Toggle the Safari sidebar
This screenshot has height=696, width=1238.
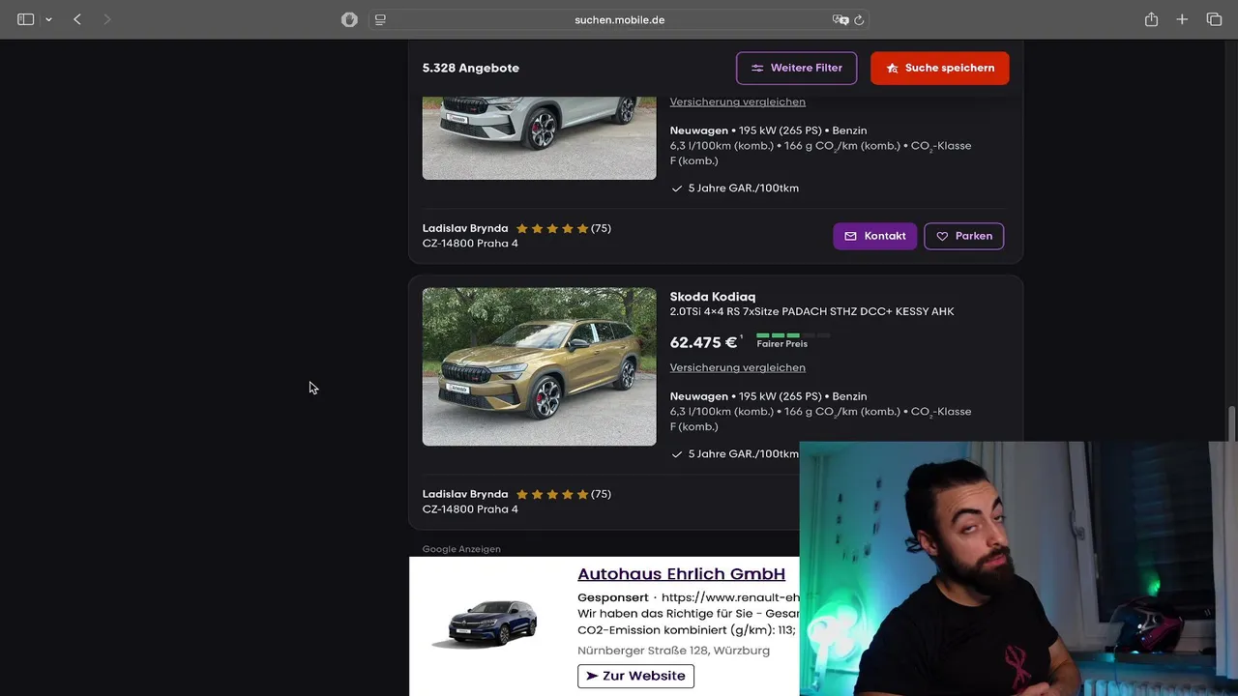click(26, 19)
